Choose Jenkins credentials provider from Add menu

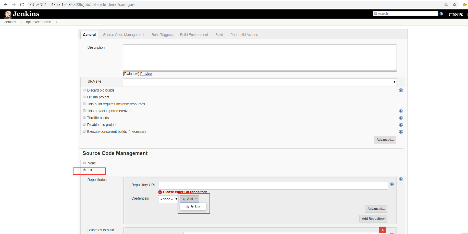[193, 206]
